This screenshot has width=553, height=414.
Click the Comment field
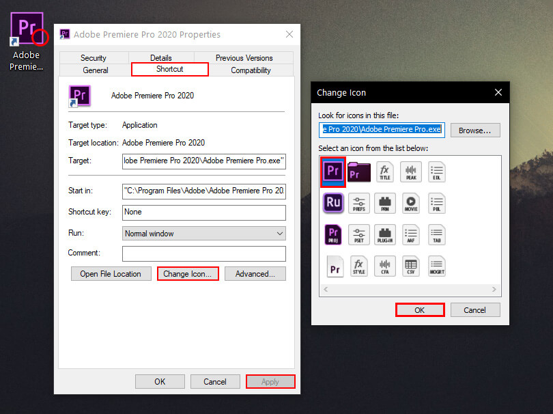click(x=204, y=253)
